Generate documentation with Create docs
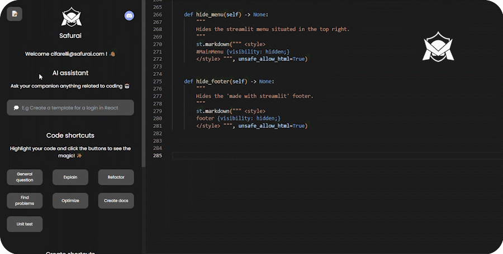 coord(116,200)
